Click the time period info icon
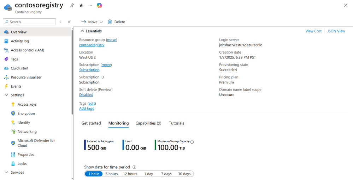 pyautogui.click(x=134, y=167)
